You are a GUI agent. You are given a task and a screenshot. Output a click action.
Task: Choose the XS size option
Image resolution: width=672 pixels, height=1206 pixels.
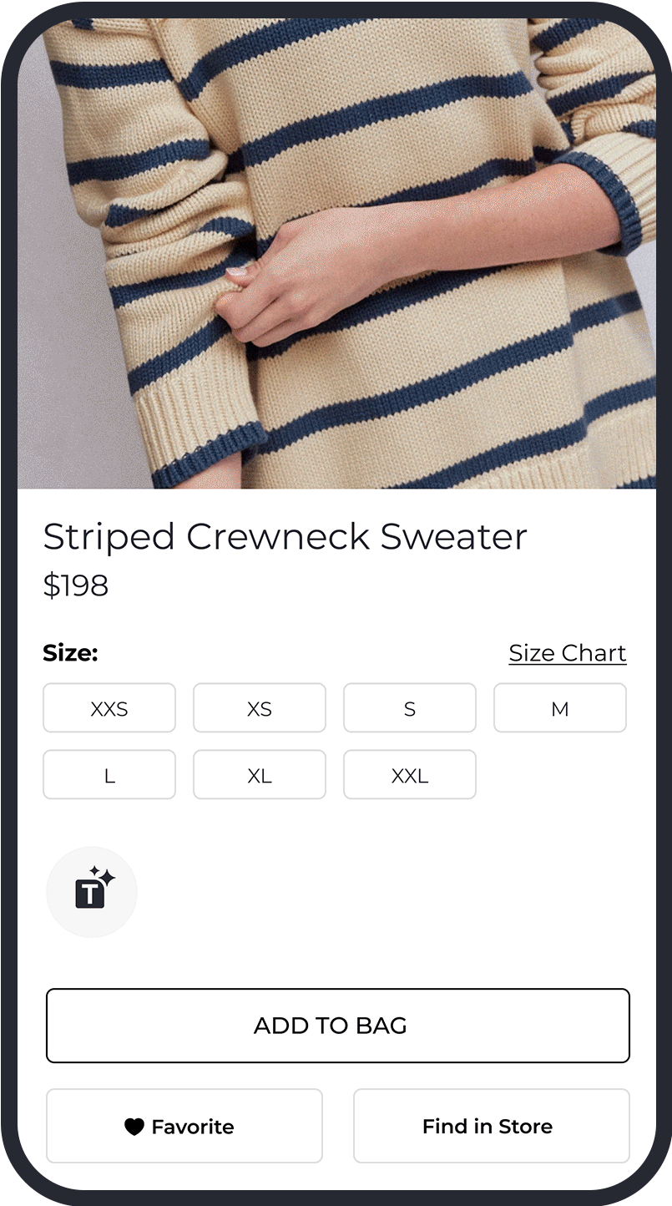(260, 708)
